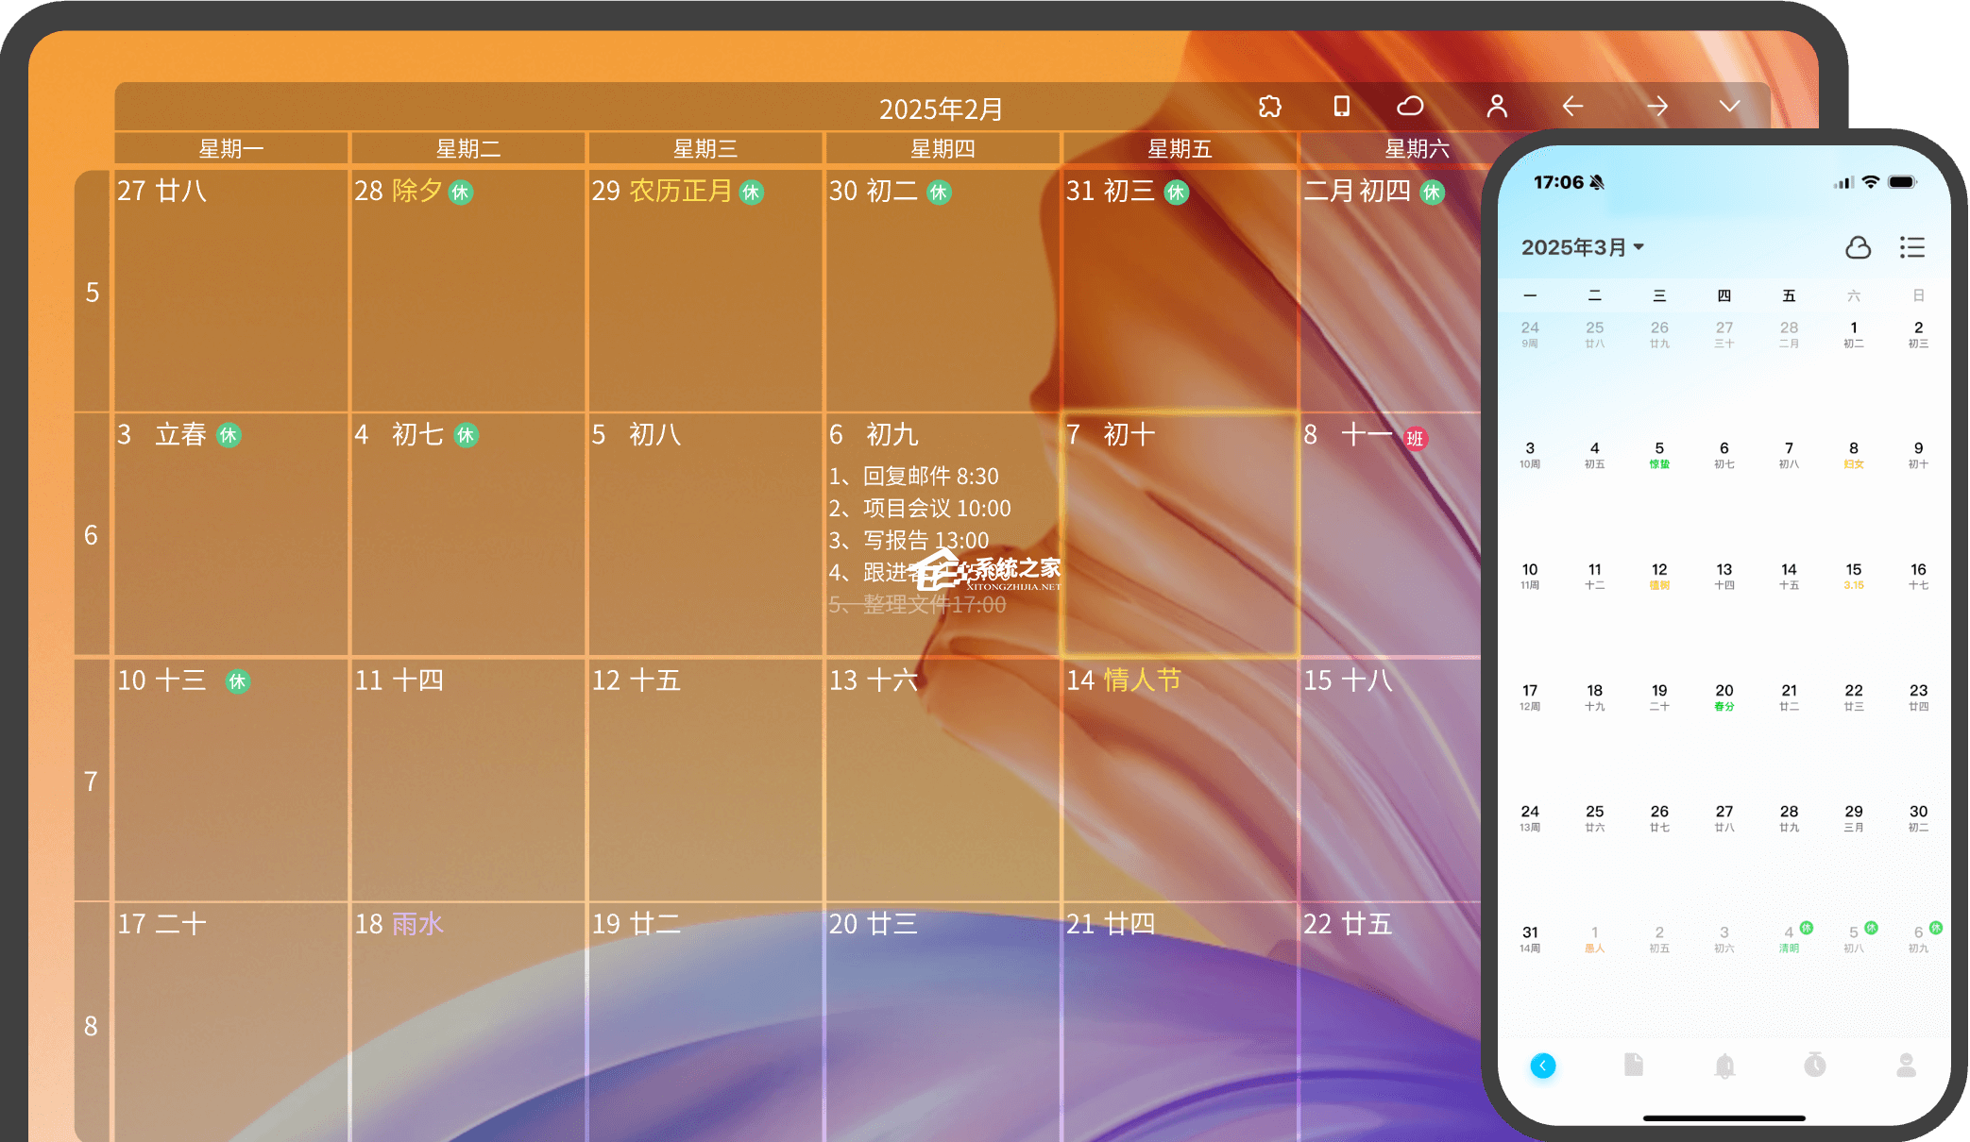Open cloud sync icon in desktop calendar toolbar
Image resolution: width=1970 pixels, height=1142 pixels.
pos(1410,106)
